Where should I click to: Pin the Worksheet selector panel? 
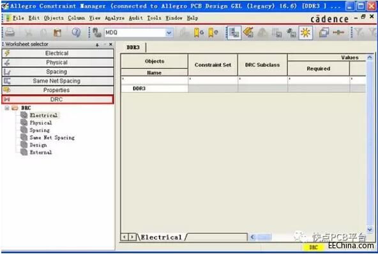point(97,45)
